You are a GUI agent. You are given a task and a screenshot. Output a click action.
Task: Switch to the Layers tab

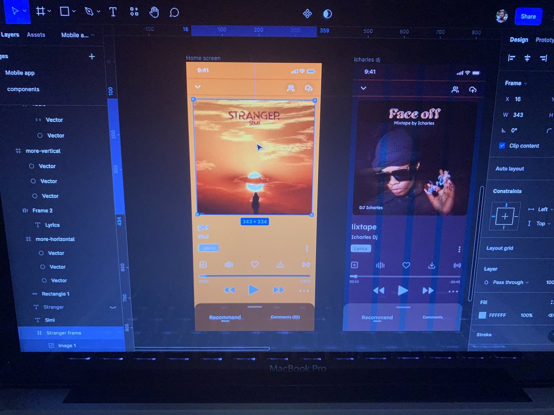(10, 35)
